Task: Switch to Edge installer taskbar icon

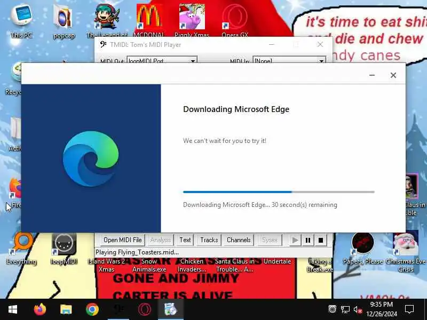Action: click(170, 309)
